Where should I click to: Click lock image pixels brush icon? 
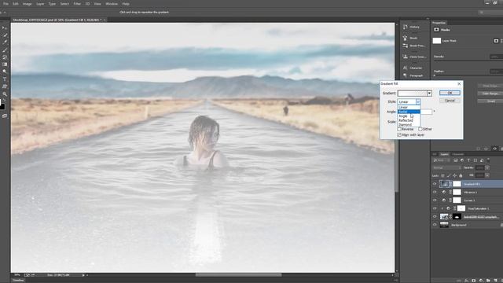pos(449,175)
